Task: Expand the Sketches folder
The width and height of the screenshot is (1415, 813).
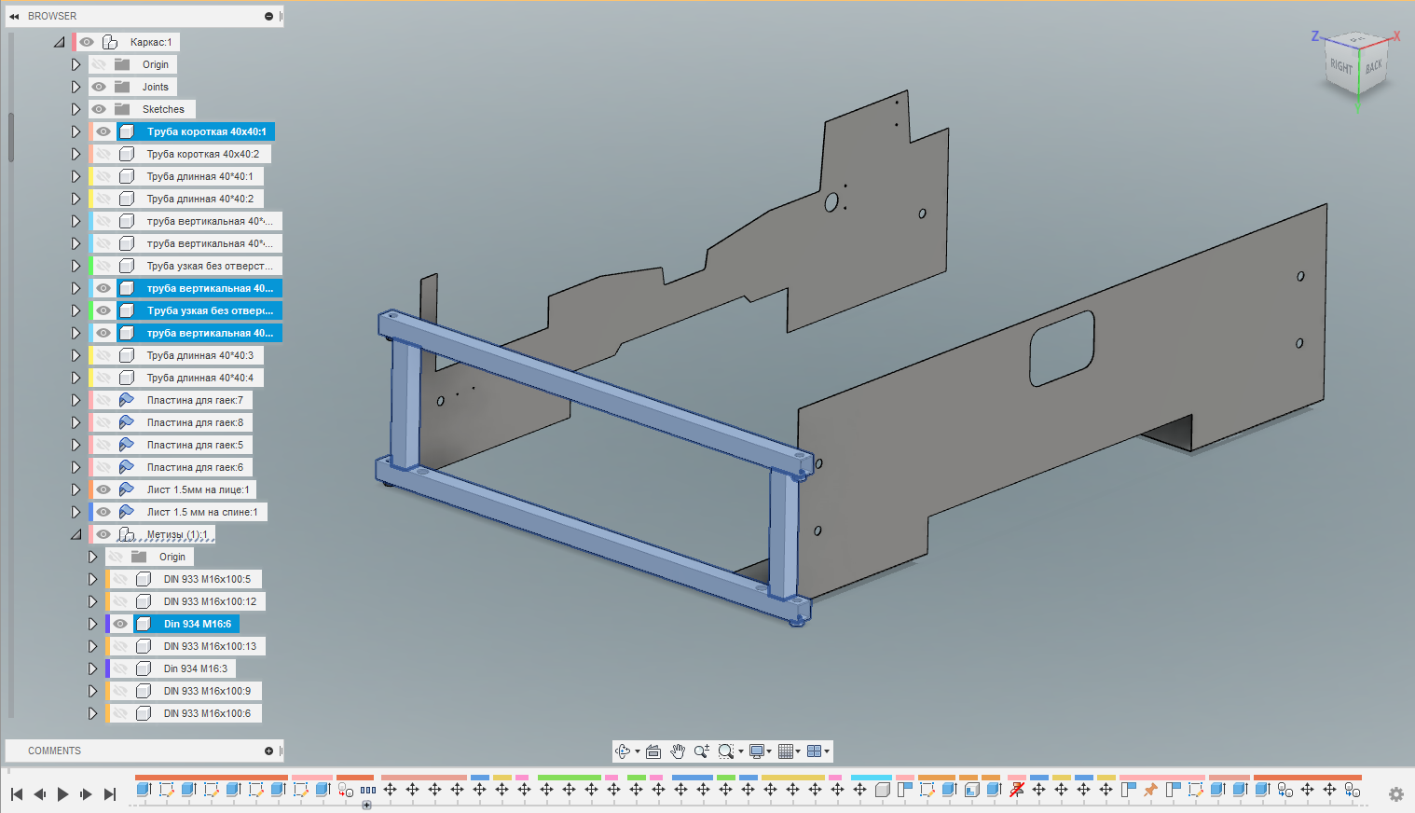Action: pyautogui.click(x=76, y=109)
